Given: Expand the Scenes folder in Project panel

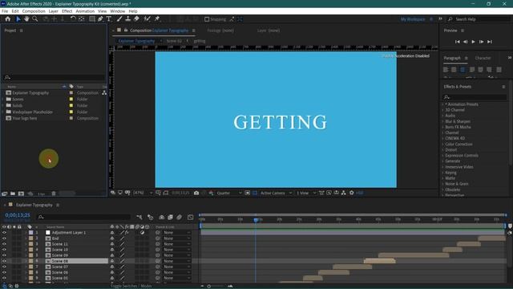Looking at the screenshot, I should pos(3,99).
